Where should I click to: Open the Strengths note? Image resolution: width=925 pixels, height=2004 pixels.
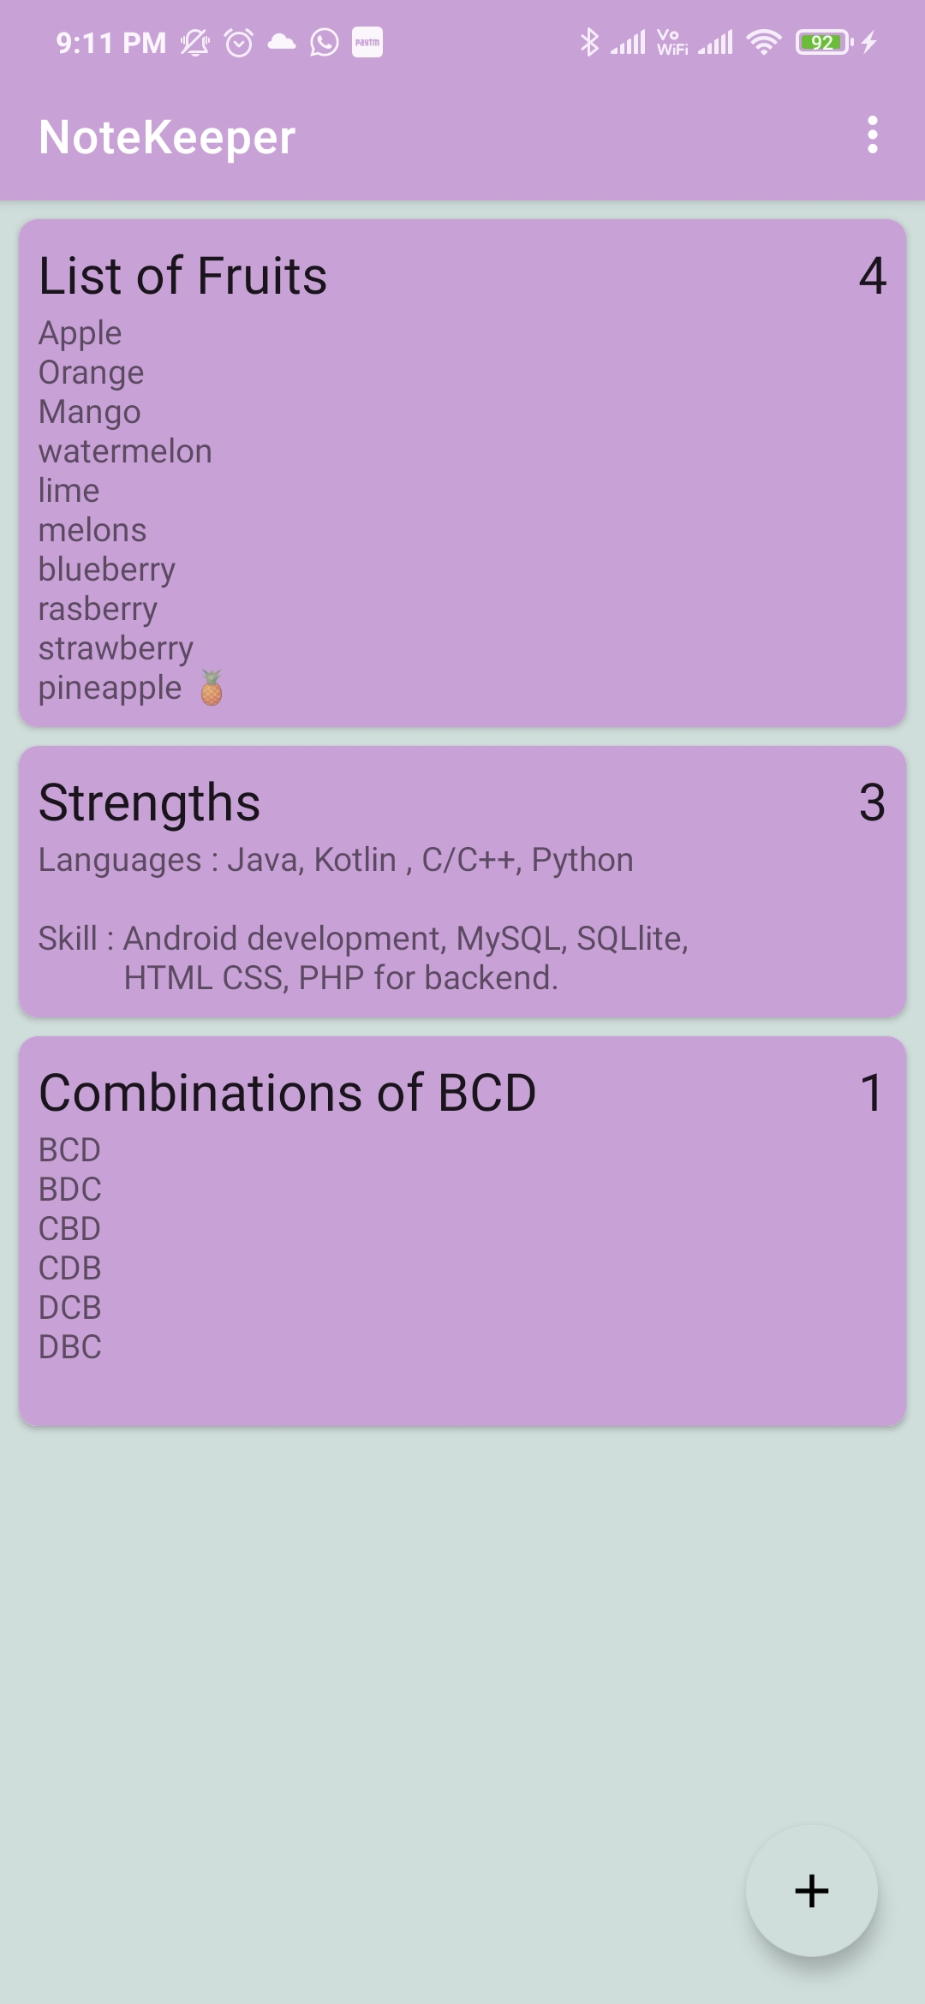pos(462,882)
